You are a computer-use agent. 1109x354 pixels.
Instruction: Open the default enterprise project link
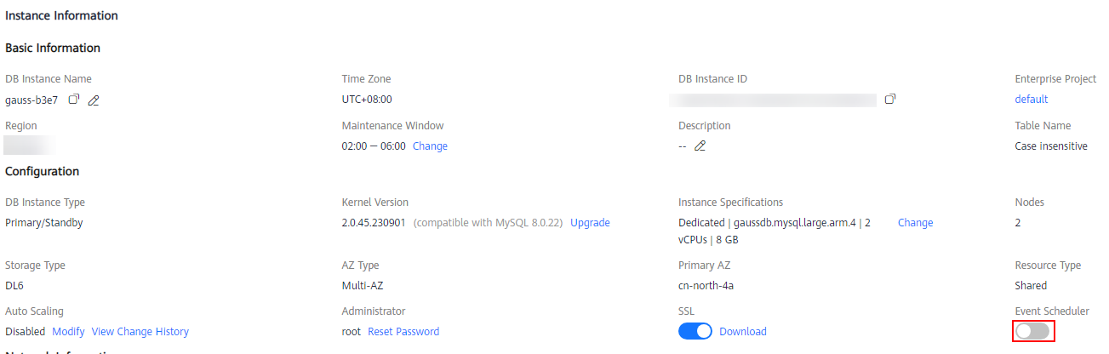1032,100
